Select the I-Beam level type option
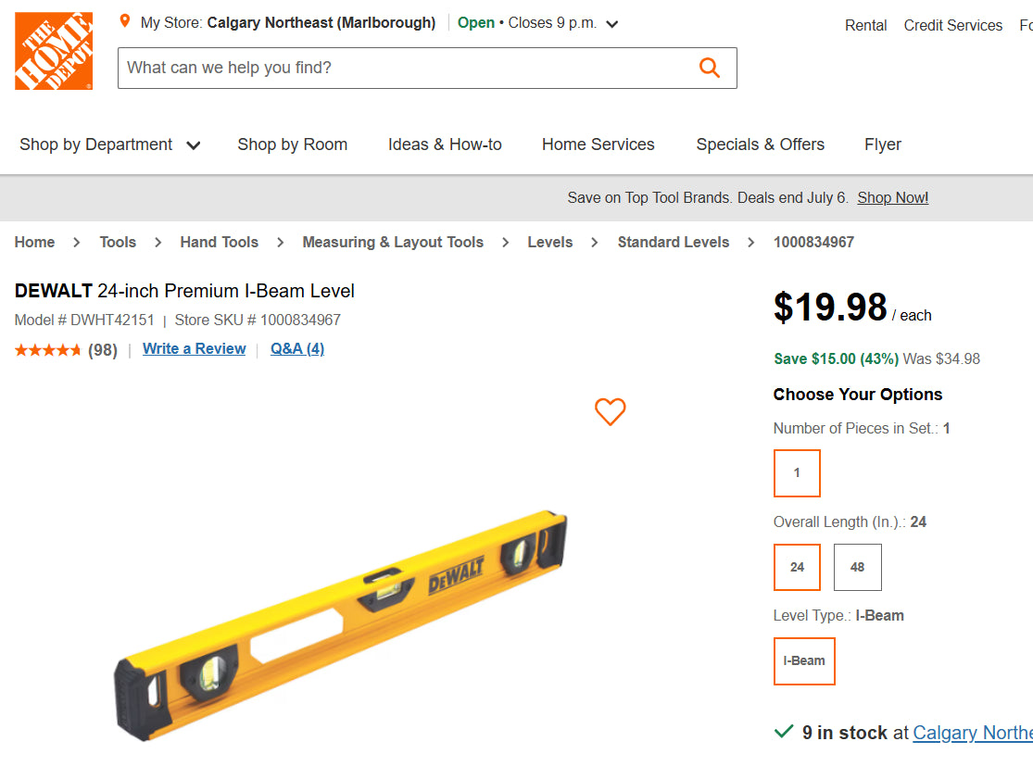Screen dimensions: 1033x779 tap(804, 661)
